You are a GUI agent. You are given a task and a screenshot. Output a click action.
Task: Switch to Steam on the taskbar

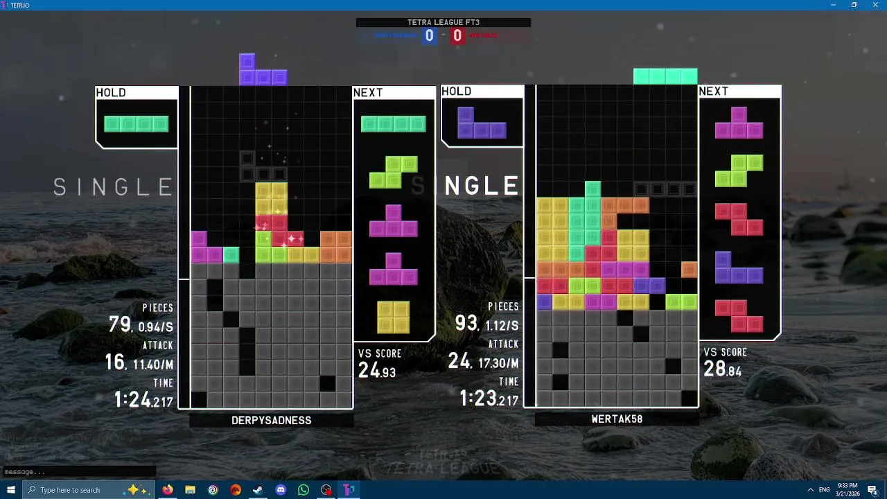(x=258, y=490)
